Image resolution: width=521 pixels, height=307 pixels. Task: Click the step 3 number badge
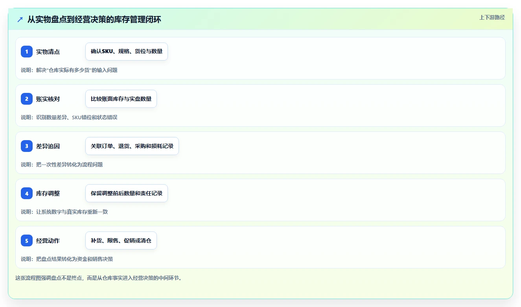tap(27, 146)
